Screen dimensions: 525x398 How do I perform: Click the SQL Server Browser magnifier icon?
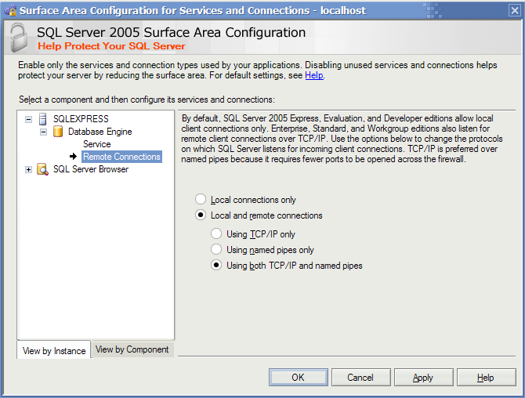click(42, 169)
